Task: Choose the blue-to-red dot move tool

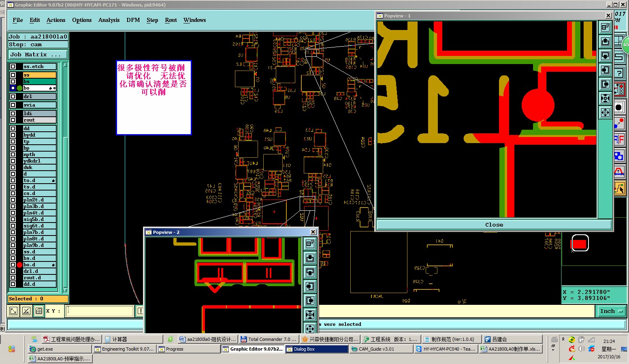Action: 619,123
